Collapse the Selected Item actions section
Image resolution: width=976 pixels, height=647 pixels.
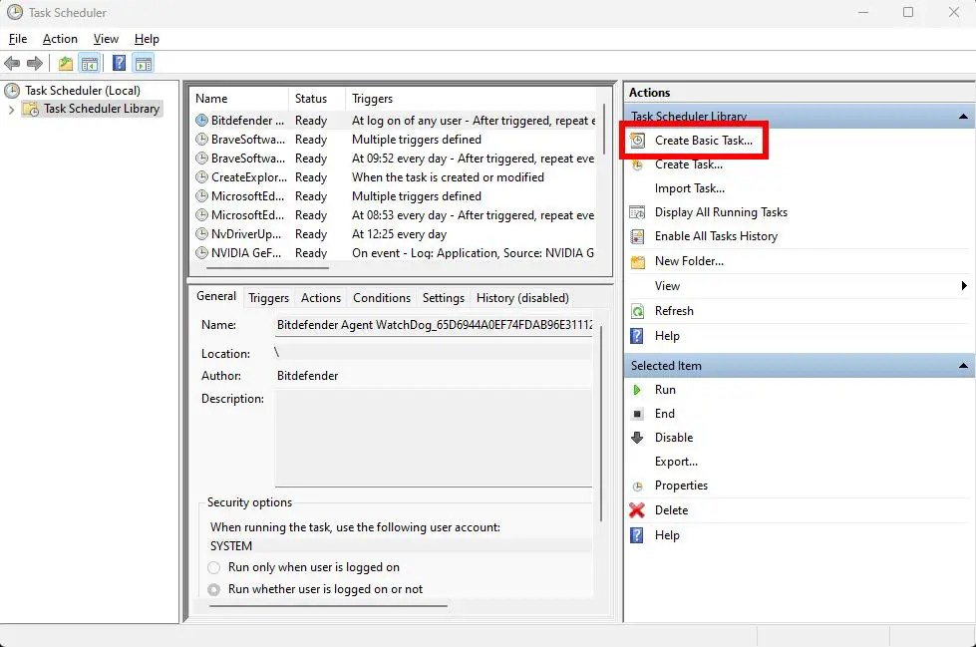[x=961, y=365]
